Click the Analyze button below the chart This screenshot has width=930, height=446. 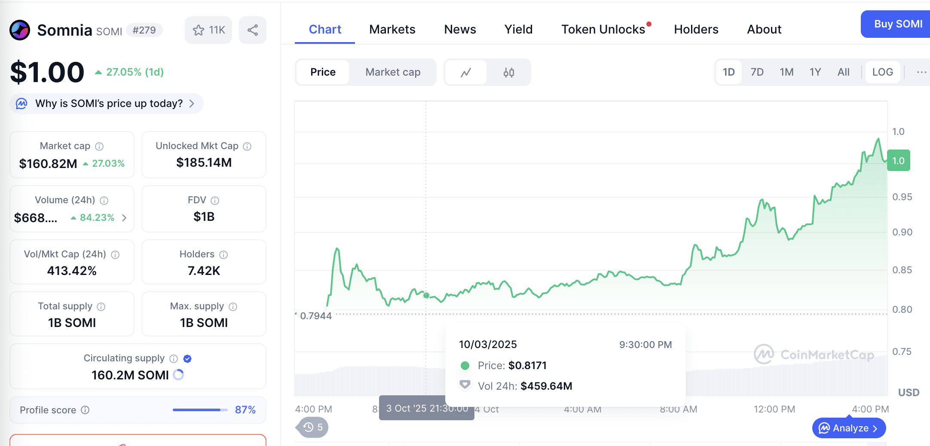pos(849,428)
